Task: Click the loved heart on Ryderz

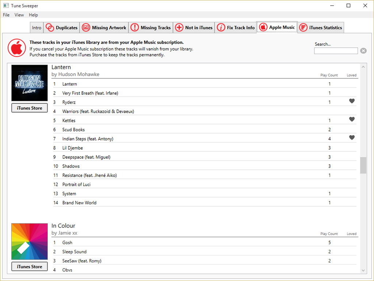Action: (352, 101)
